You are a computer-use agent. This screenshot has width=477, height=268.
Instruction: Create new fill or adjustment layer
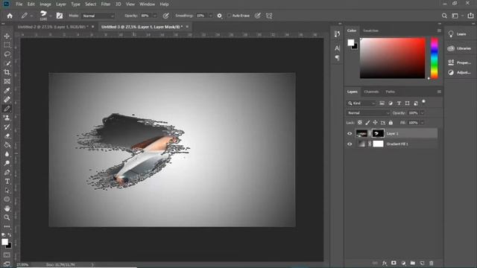pyautogui.click(x=403, y=263)
